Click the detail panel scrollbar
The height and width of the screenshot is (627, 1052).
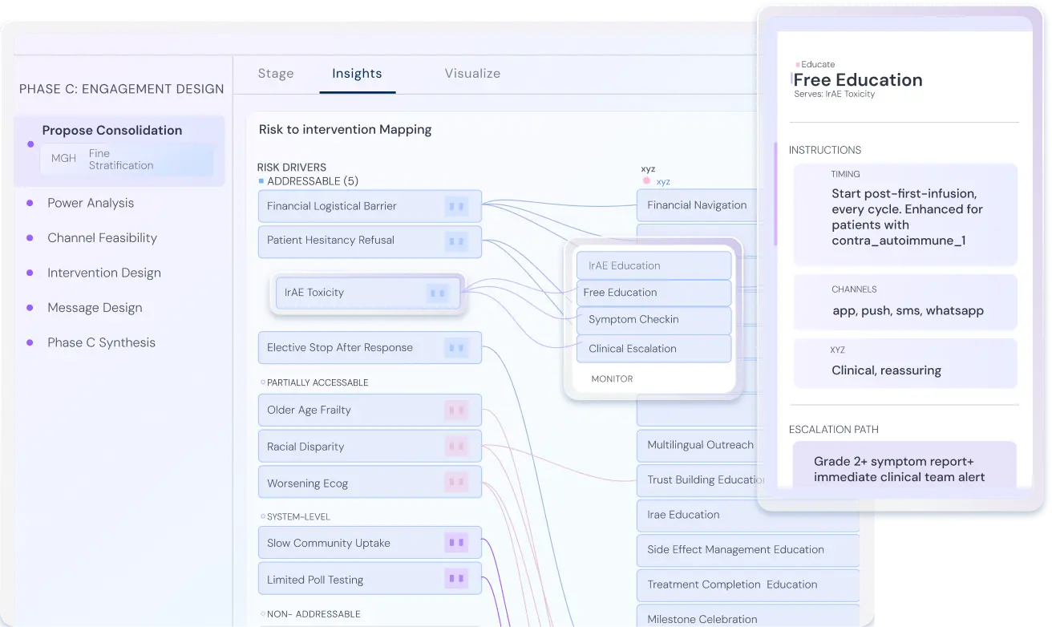coord(775,194)
